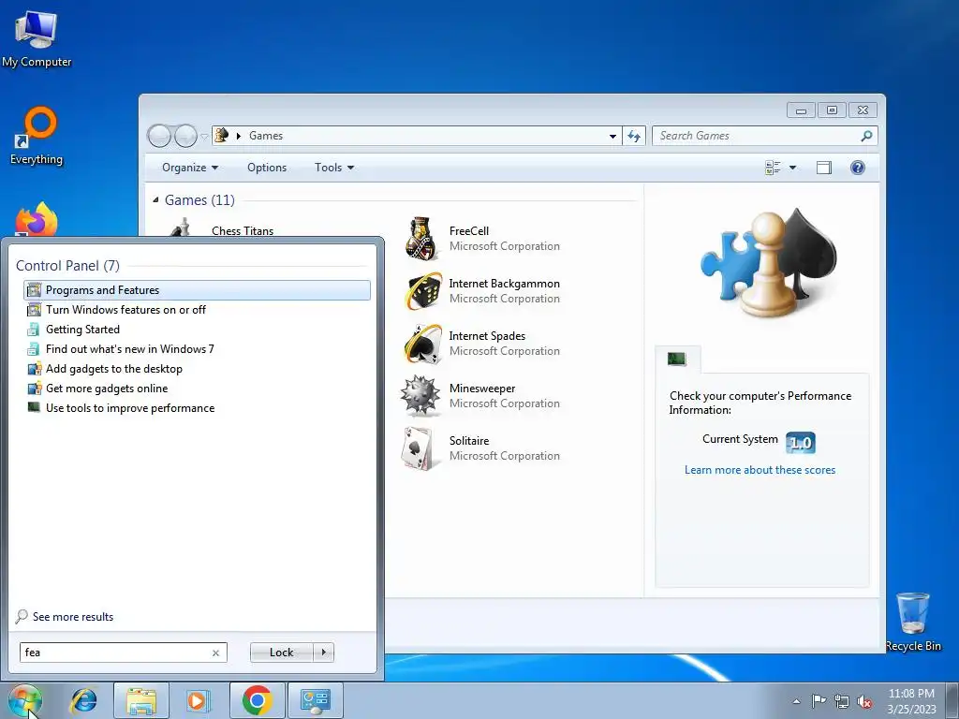Viewport: 959px width, 719px height.
Task: Click performance information monitor icon
Action: pos(676,359)
